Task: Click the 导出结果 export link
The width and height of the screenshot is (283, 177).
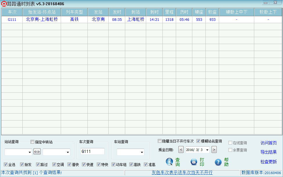Action: (268, 152)
